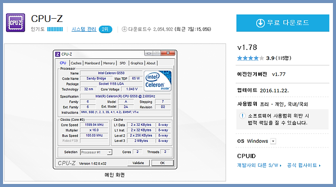Open the OS Windows dropdown arrow
Viewport: 336px width, 187px height.
click(x=273, y=141)
